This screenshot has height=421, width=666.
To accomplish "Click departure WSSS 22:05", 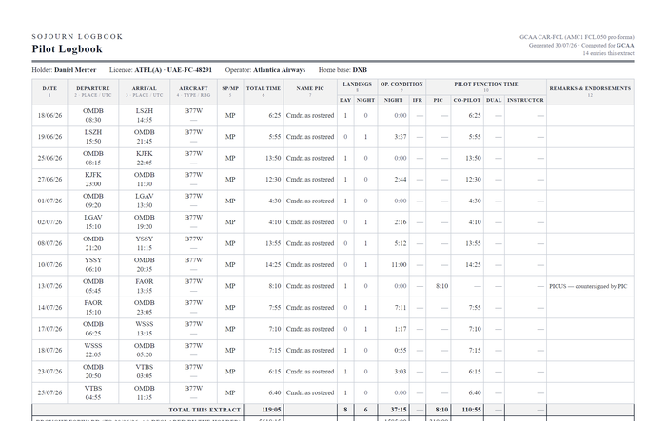I will [93, 350].
